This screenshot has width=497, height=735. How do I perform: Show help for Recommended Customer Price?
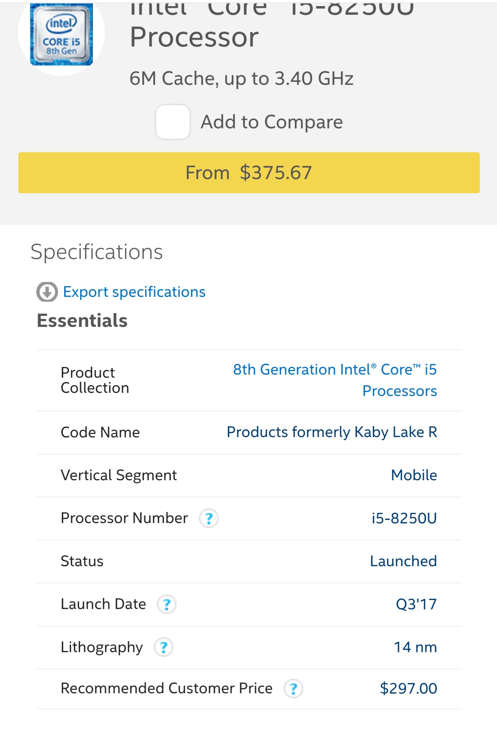click(293, 689)
